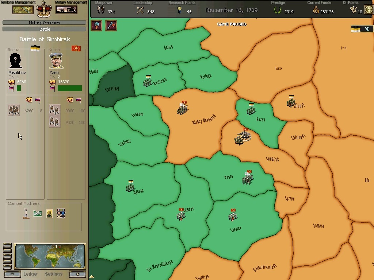This screenshot has width=374, height=280.
Task: Zoom out with the minus button
Action: pyautogui.click(x=12, y=274)
